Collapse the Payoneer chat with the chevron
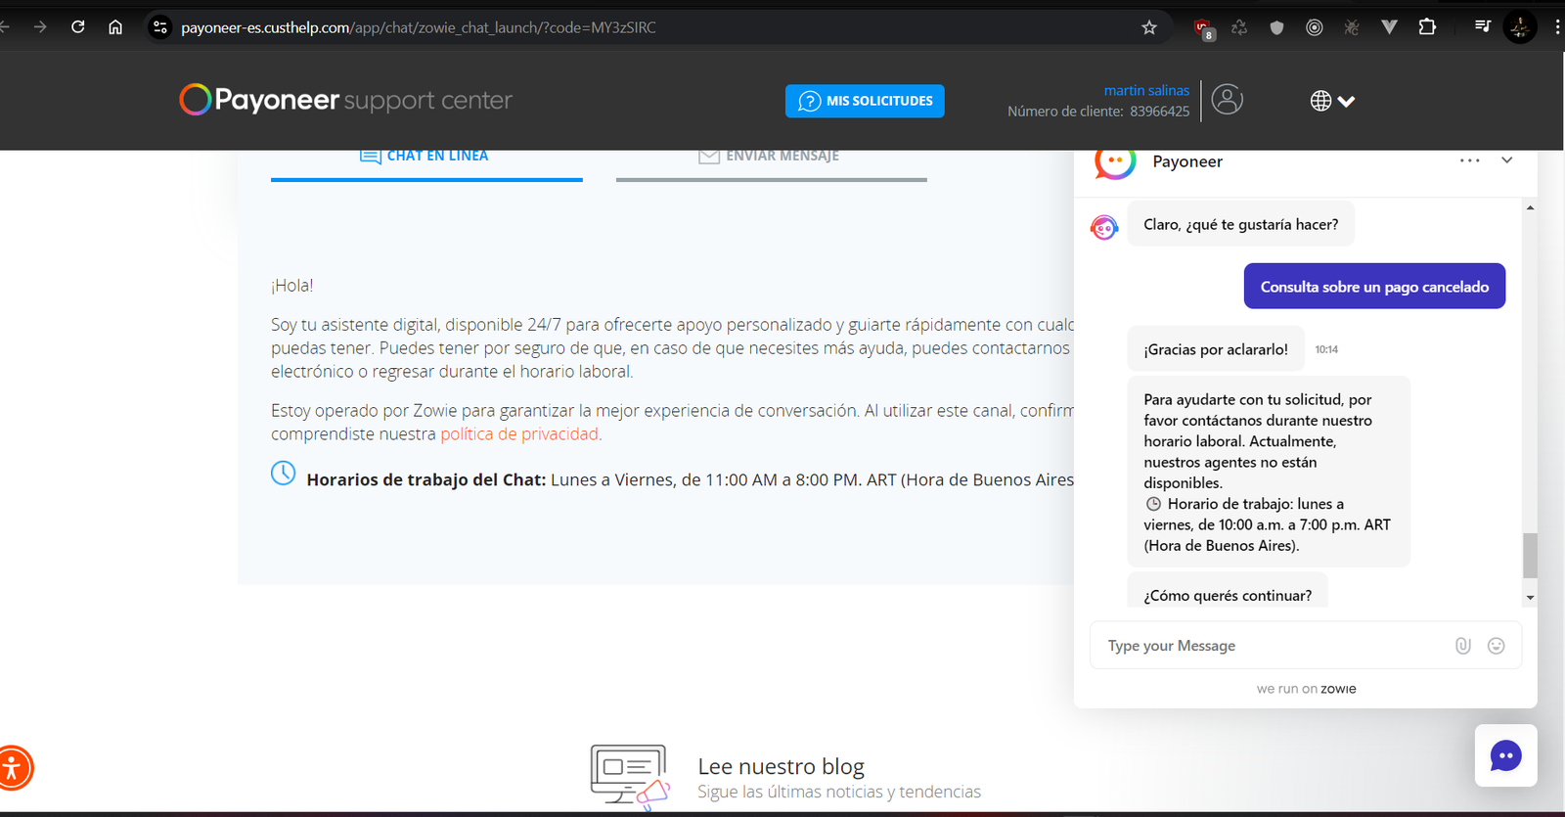 1507,160
